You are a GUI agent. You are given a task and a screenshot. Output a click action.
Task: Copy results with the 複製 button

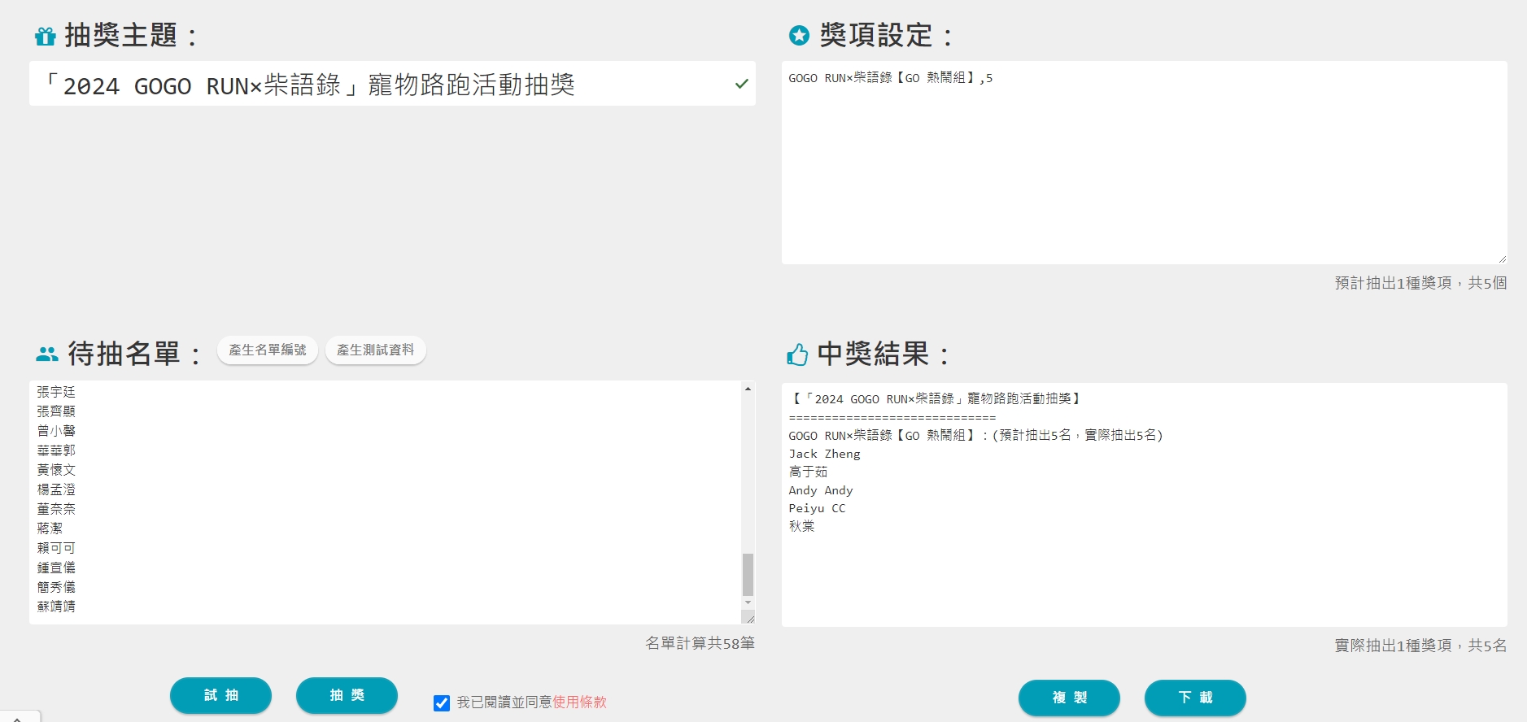(x=1069, y=698)
